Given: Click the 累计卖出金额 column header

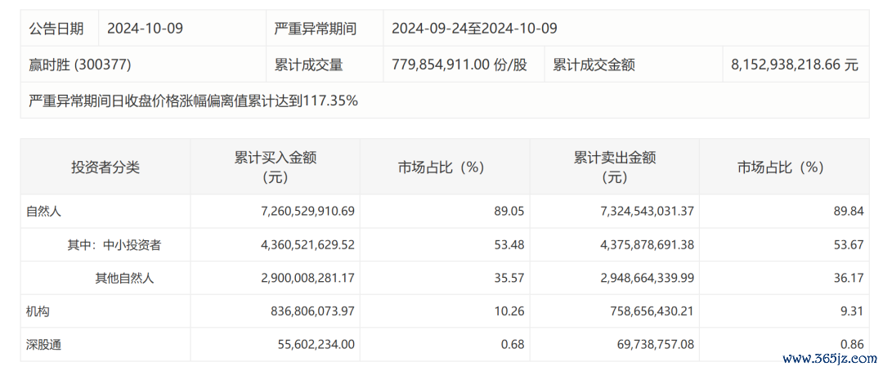Looking at the screenshot, I should 614,168.
